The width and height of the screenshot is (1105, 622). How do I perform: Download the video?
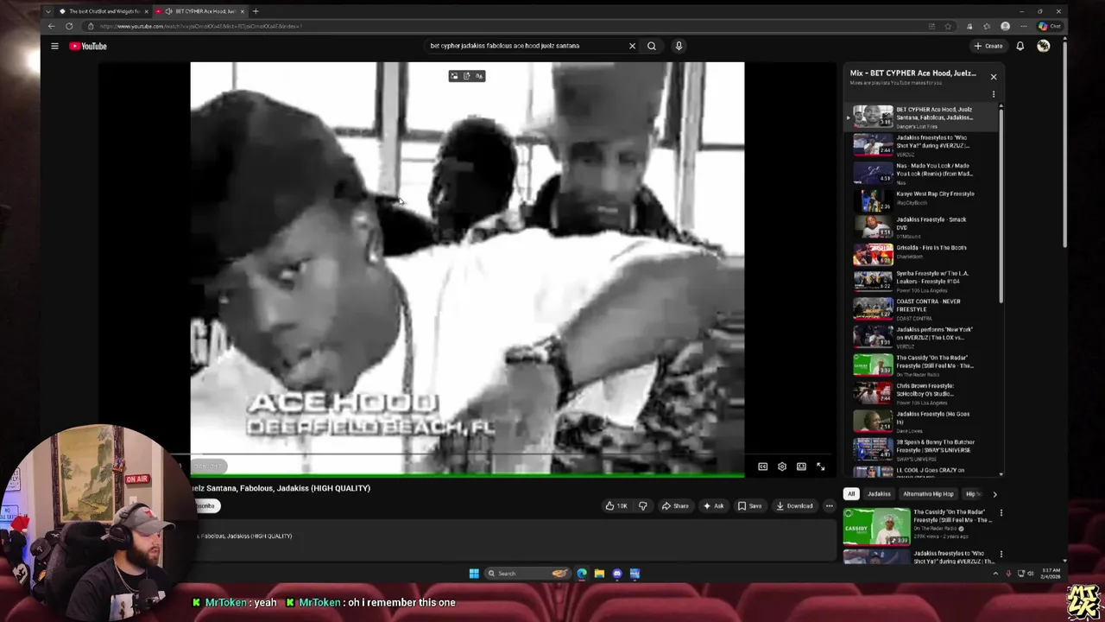coord(794,505)
